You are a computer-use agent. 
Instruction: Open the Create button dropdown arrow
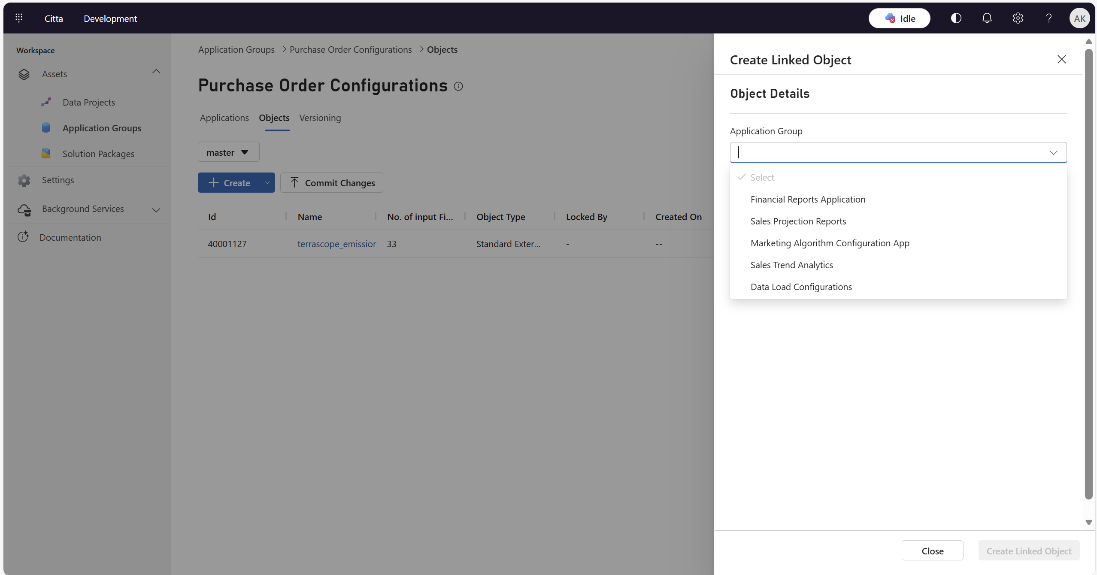click(267, 183)
